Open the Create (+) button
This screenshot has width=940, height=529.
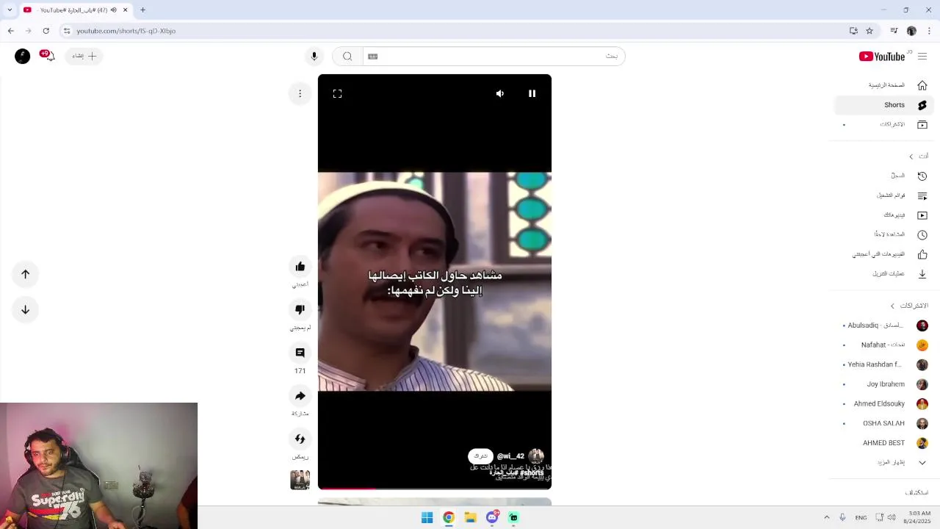[x=85, y=56]
